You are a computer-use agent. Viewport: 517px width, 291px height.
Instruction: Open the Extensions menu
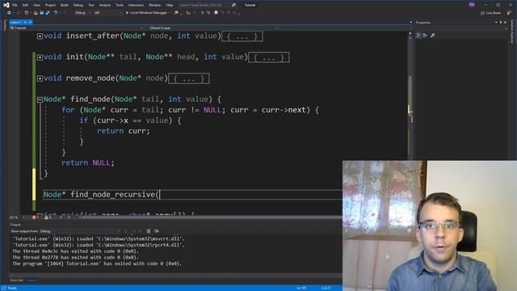[136, 6]
